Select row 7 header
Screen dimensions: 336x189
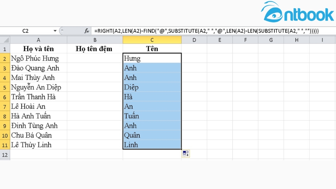point(5,106)
